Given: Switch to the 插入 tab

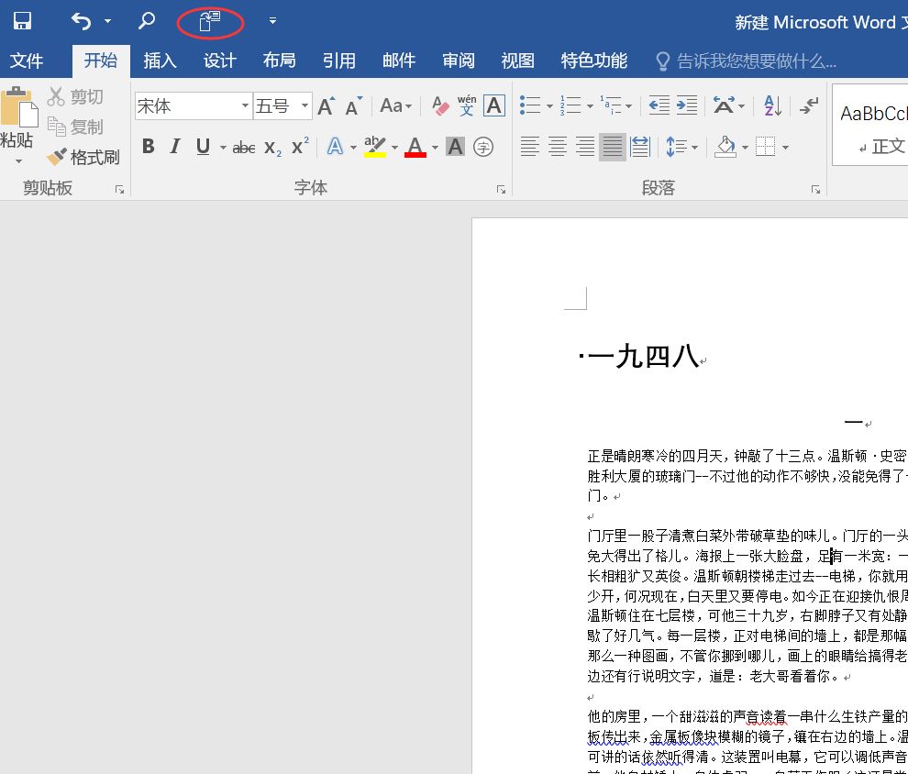Looking at the screenshot, I should click(x=160, y=61).
